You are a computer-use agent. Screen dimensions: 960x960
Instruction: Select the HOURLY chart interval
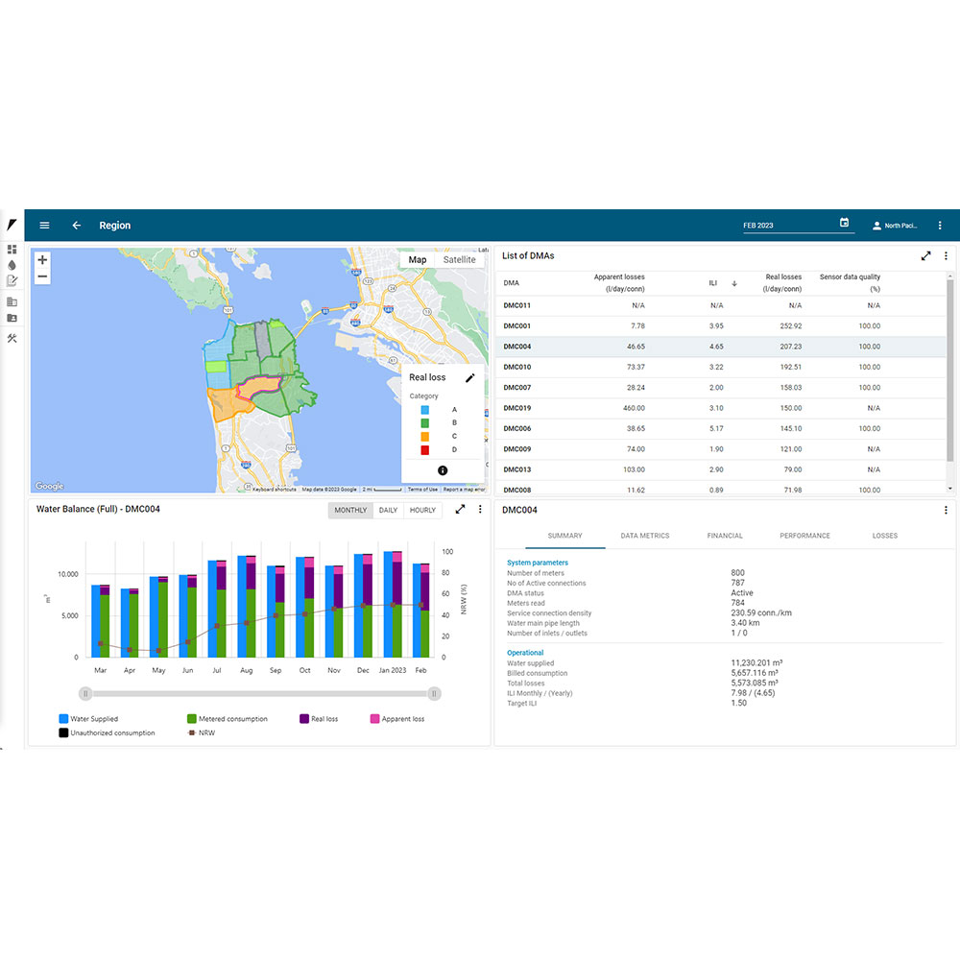[422, 511]
